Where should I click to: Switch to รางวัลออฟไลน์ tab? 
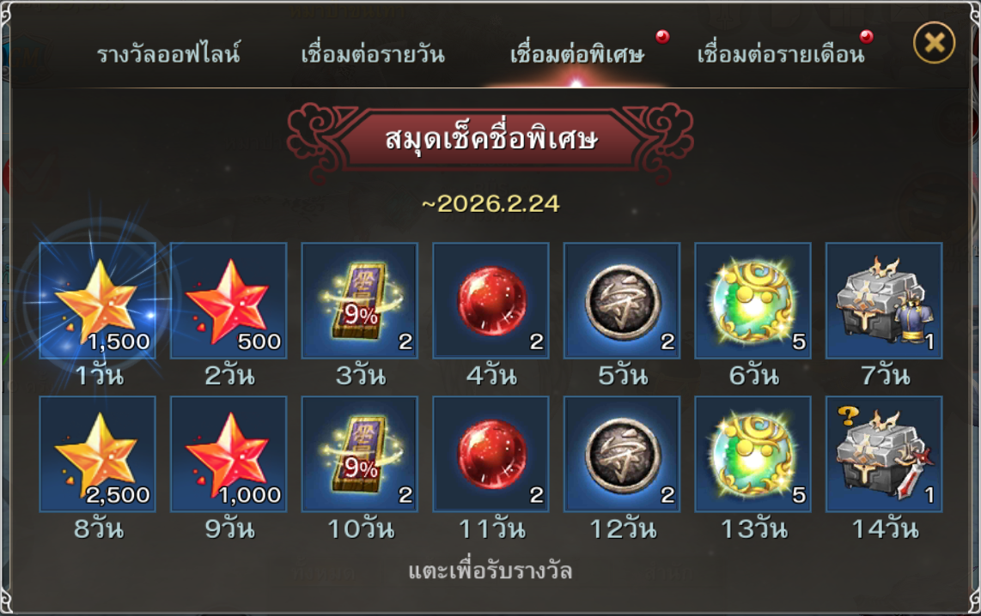click(x=168, y=54)
